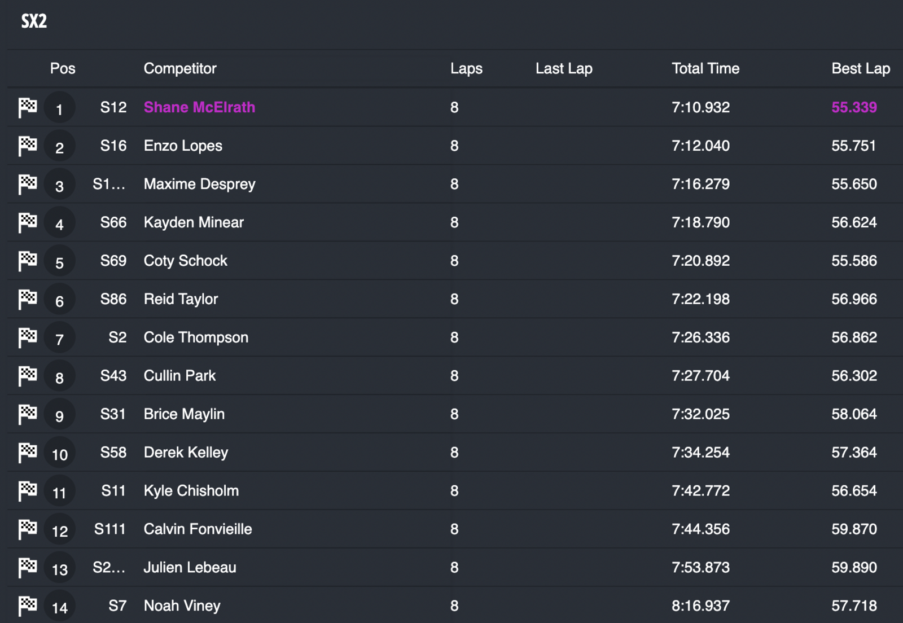This screenshot has height=623, width=903.
Task: Click the checkered flag icon beside Brice Maylin
Action: (x=27, y=414)
